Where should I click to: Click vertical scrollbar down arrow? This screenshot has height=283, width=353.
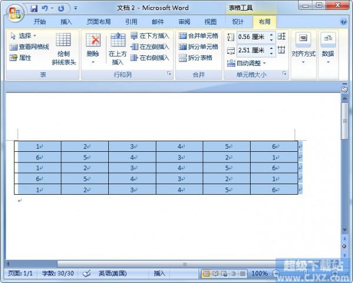(344, 230)
